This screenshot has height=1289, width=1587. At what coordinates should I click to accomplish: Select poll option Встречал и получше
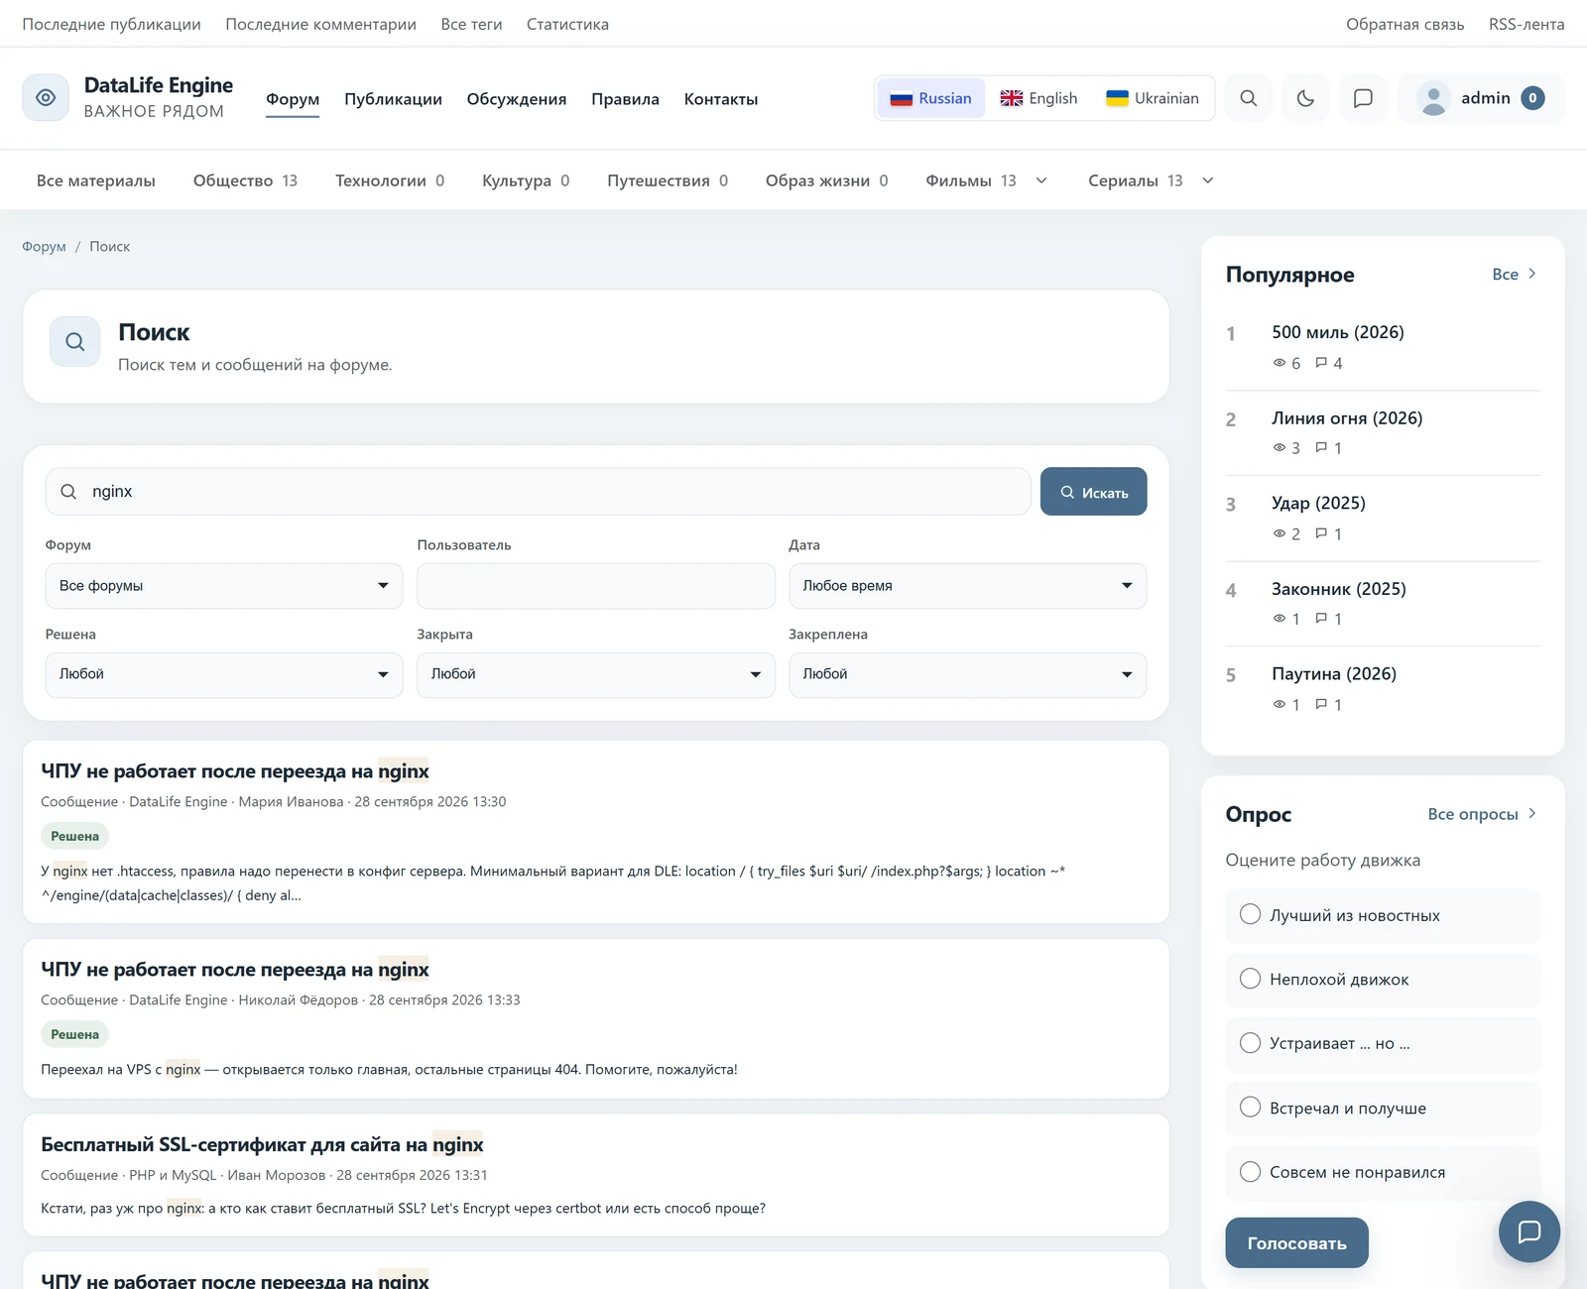[x=1382, y=1108]
